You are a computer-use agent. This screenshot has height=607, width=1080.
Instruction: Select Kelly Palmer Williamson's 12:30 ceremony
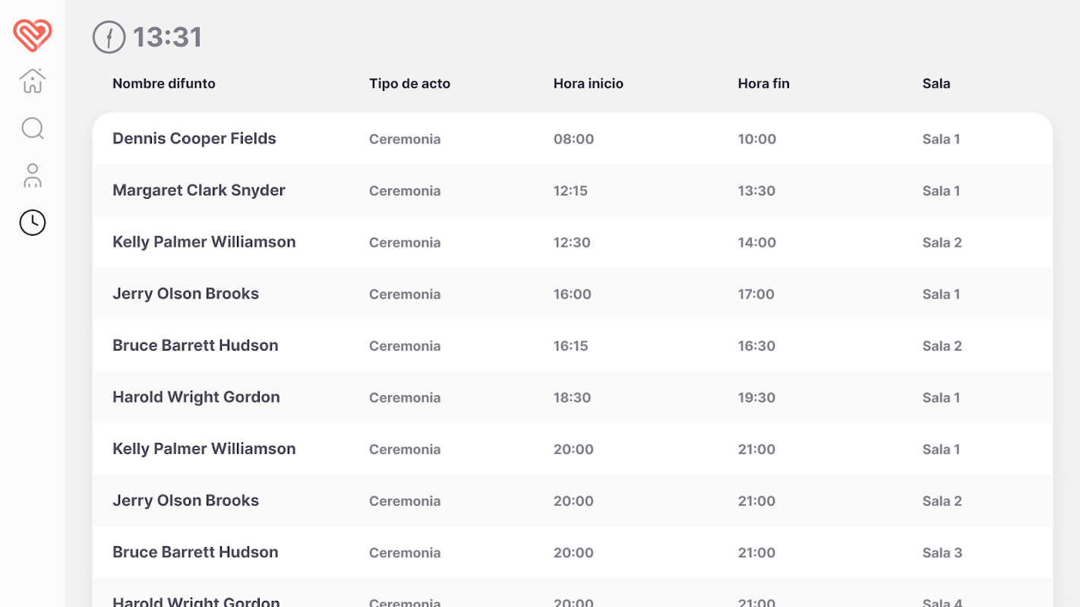point(204,242)
